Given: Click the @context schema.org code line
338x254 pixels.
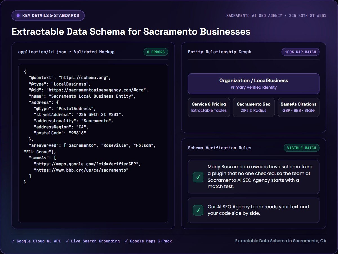Looking at the screenshot, I should (70, 78).
